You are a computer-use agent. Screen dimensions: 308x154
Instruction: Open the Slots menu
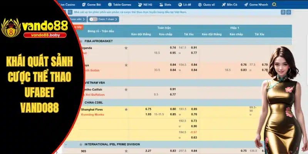(165, 5)
